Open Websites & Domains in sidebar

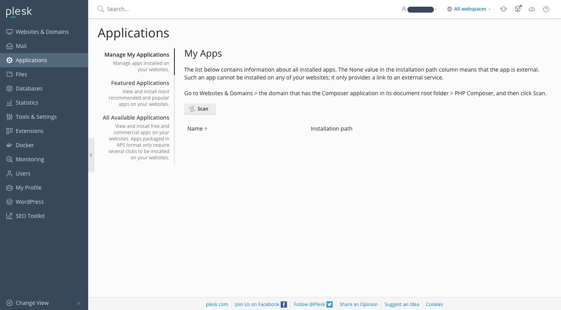[42, 32]
